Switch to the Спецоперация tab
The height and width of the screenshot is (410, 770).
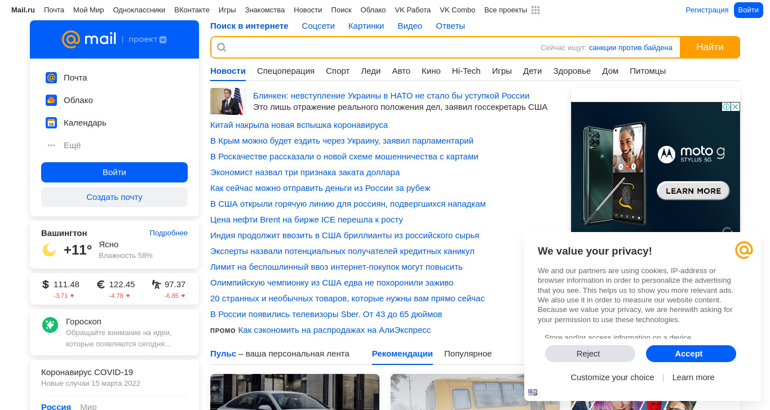[286, 71]
